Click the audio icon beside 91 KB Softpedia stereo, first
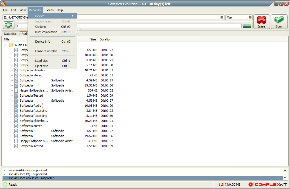This screenshot has height=189, width=290. [16, 75]
